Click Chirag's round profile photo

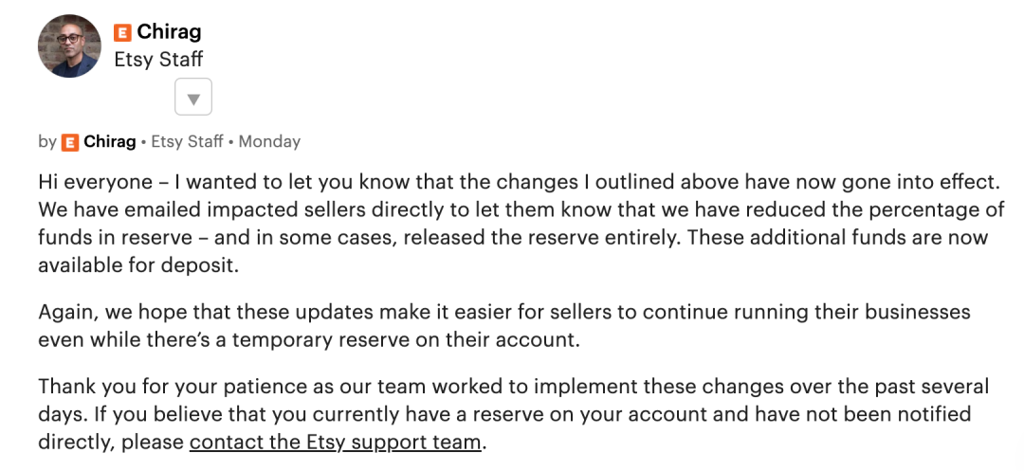click(x=69, y=45)
